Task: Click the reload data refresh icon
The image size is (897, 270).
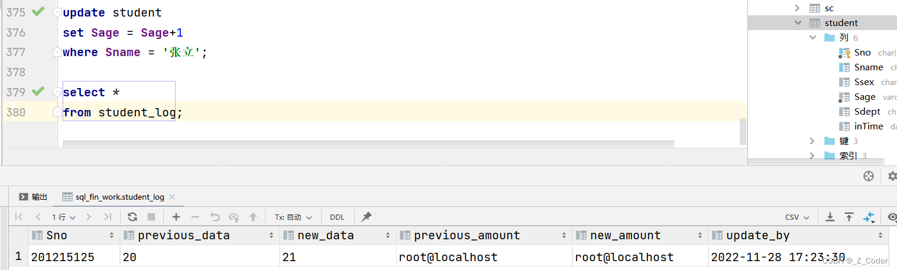Action: point(132,217)
